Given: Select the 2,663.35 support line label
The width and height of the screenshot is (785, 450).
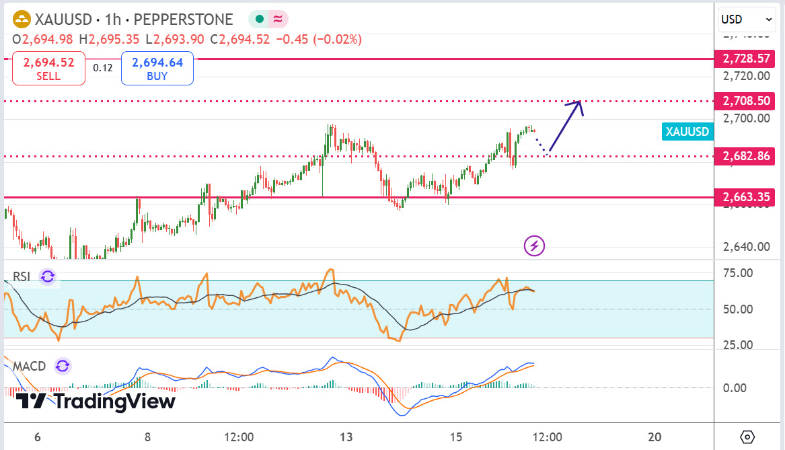Looking at the screenshot, I should click(746, 197).
